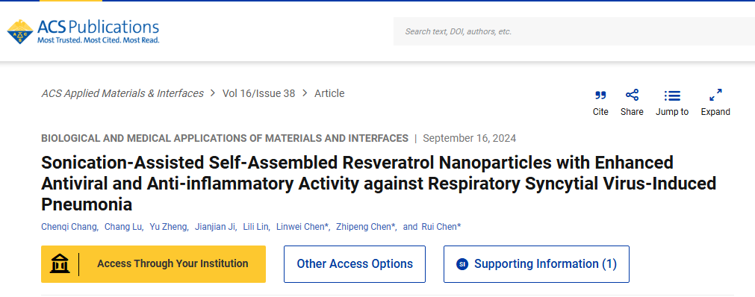Open the Cite quotation icon

(600, 96)
